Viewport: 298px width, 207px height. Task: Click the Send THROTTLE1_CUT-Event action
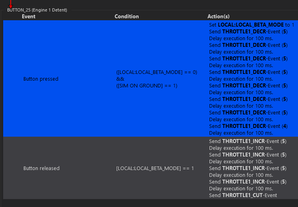pos(243,195)
